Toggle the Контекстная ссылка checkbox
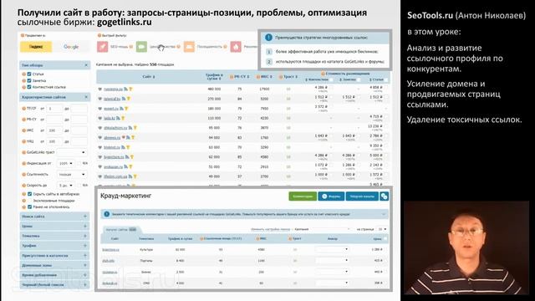This screenshot has height=301, width=535. (x=29, y=87)
